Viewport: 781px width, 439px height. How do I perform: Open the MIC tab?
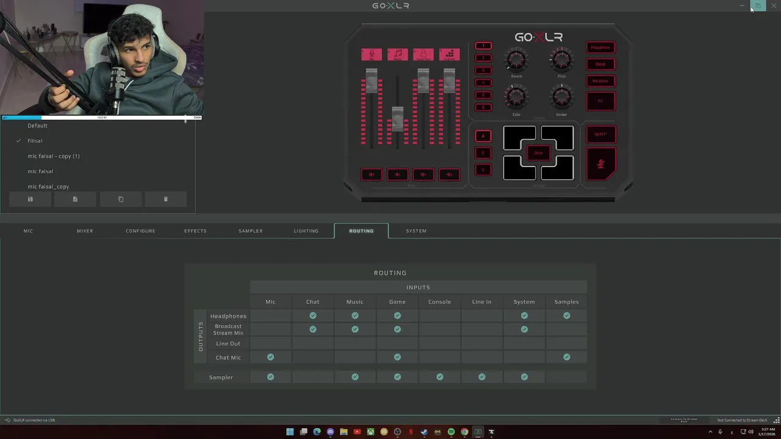28,231
